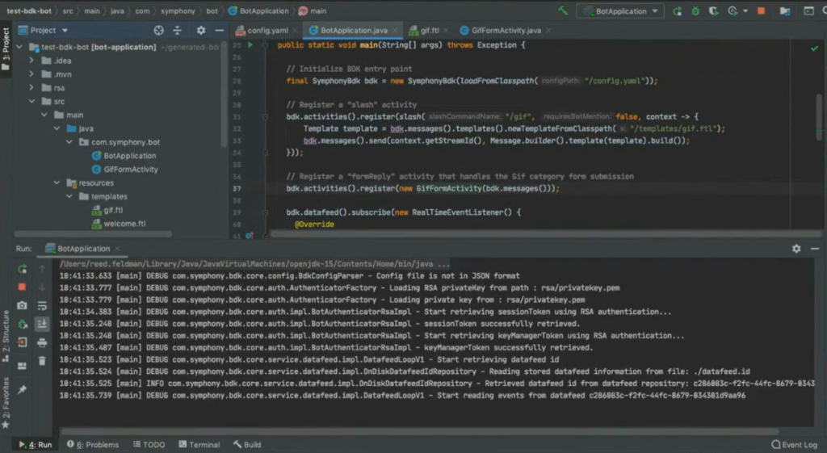This screenshot has height=453, width=827.
Task: Open the Event Log in the status bar
Action: point(794,444)
